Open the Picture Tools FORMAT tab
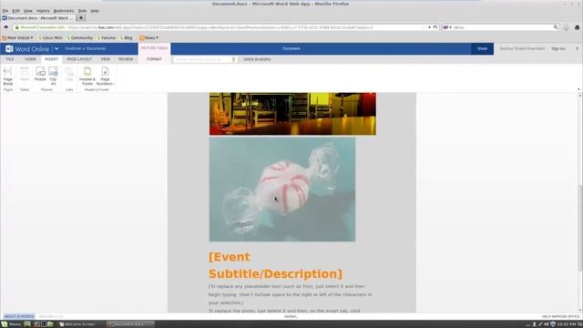 pos(154,59)
